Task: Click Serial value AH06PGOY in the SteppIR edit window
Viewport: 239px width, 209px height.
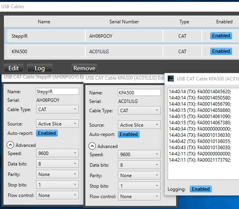Action: 48,100
